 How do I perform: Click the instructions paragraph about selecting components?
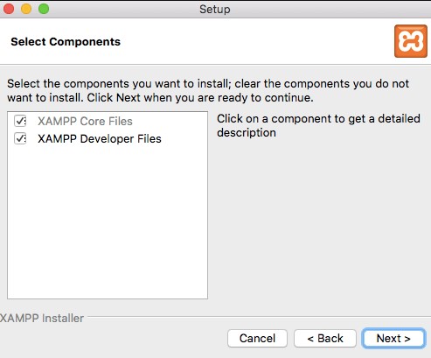pos(208,90)
